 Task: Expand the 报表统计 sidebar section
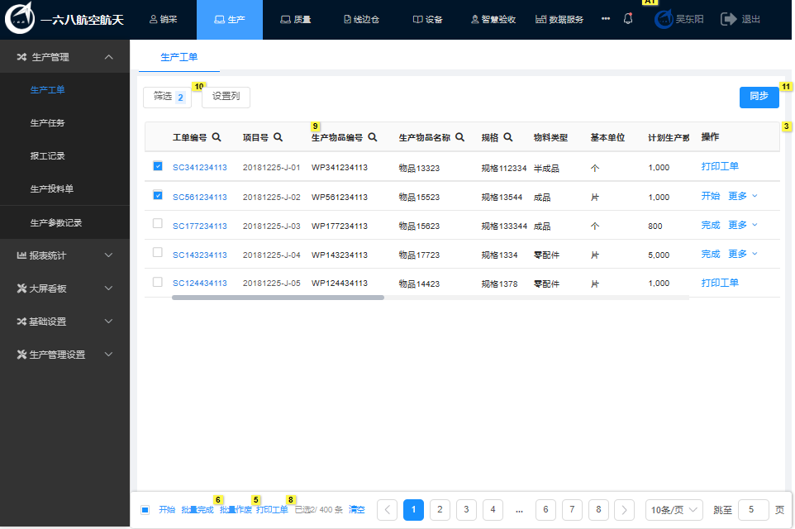(65, 255)
